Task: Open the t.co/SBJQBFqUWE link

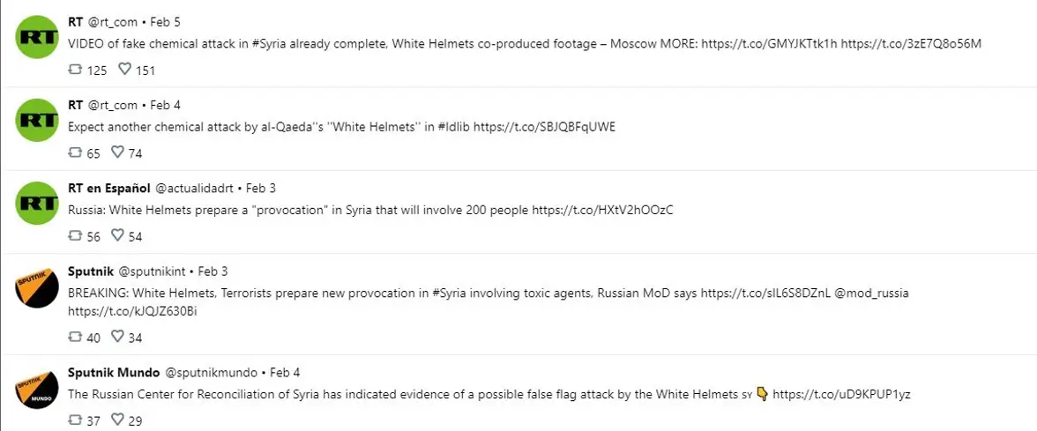Action: [544, 128]
